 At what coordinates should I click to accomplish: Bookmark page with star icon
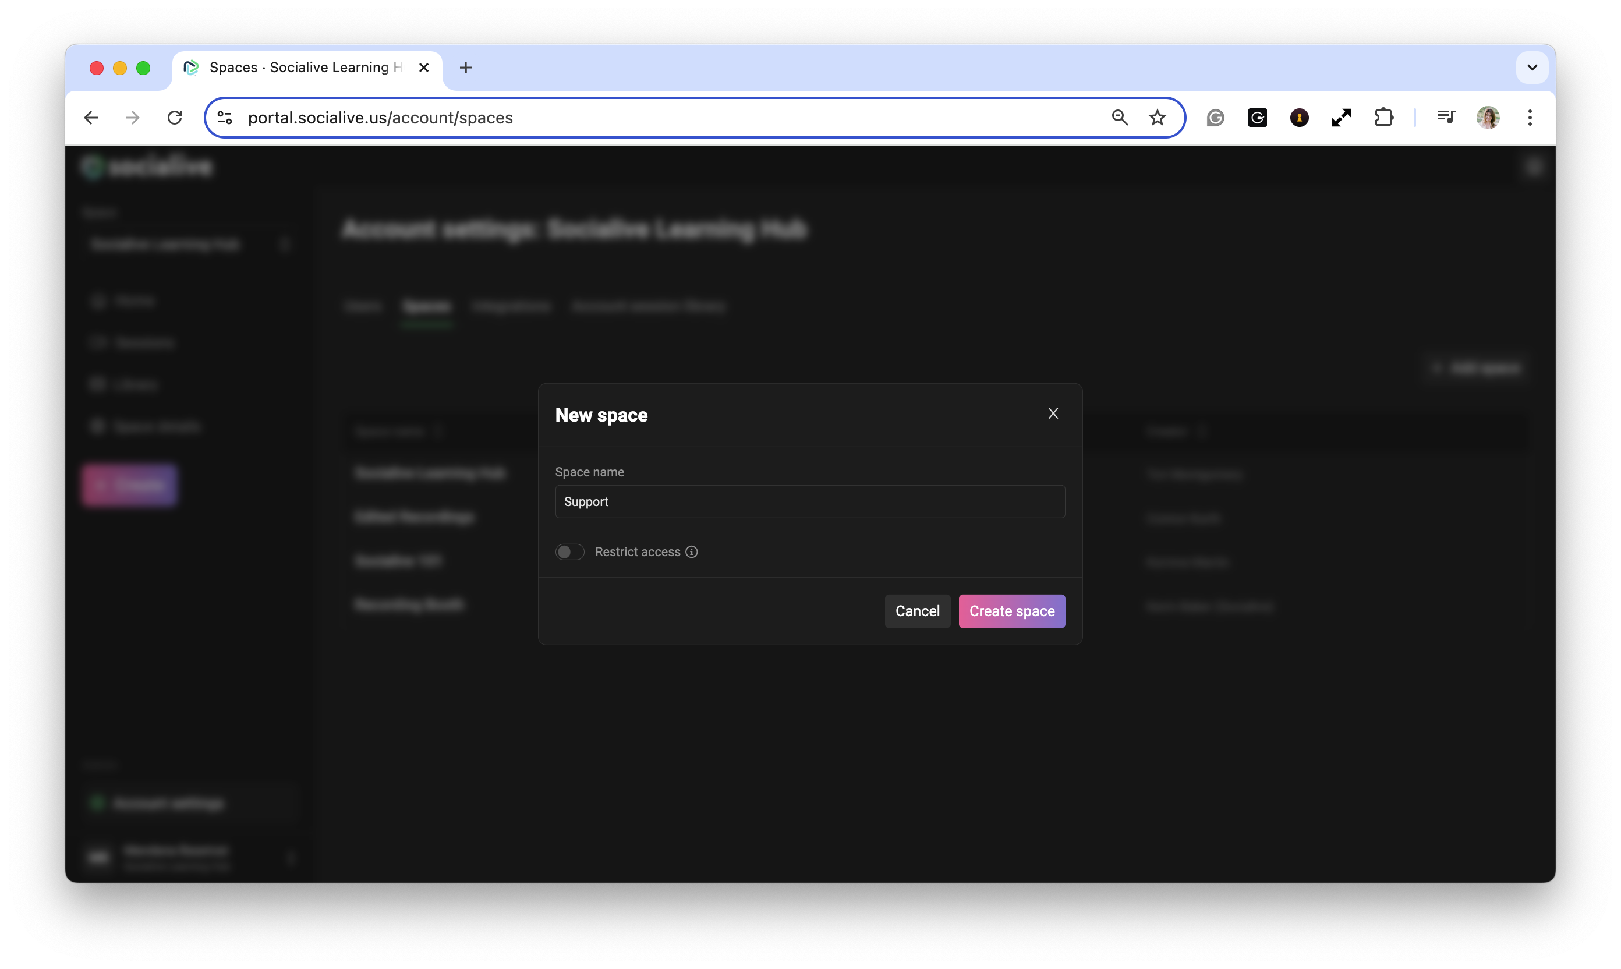point(1157,118)
